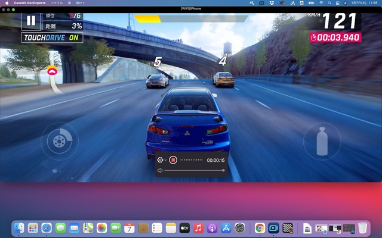Click the distance value 3%

[x=77, y=26]
